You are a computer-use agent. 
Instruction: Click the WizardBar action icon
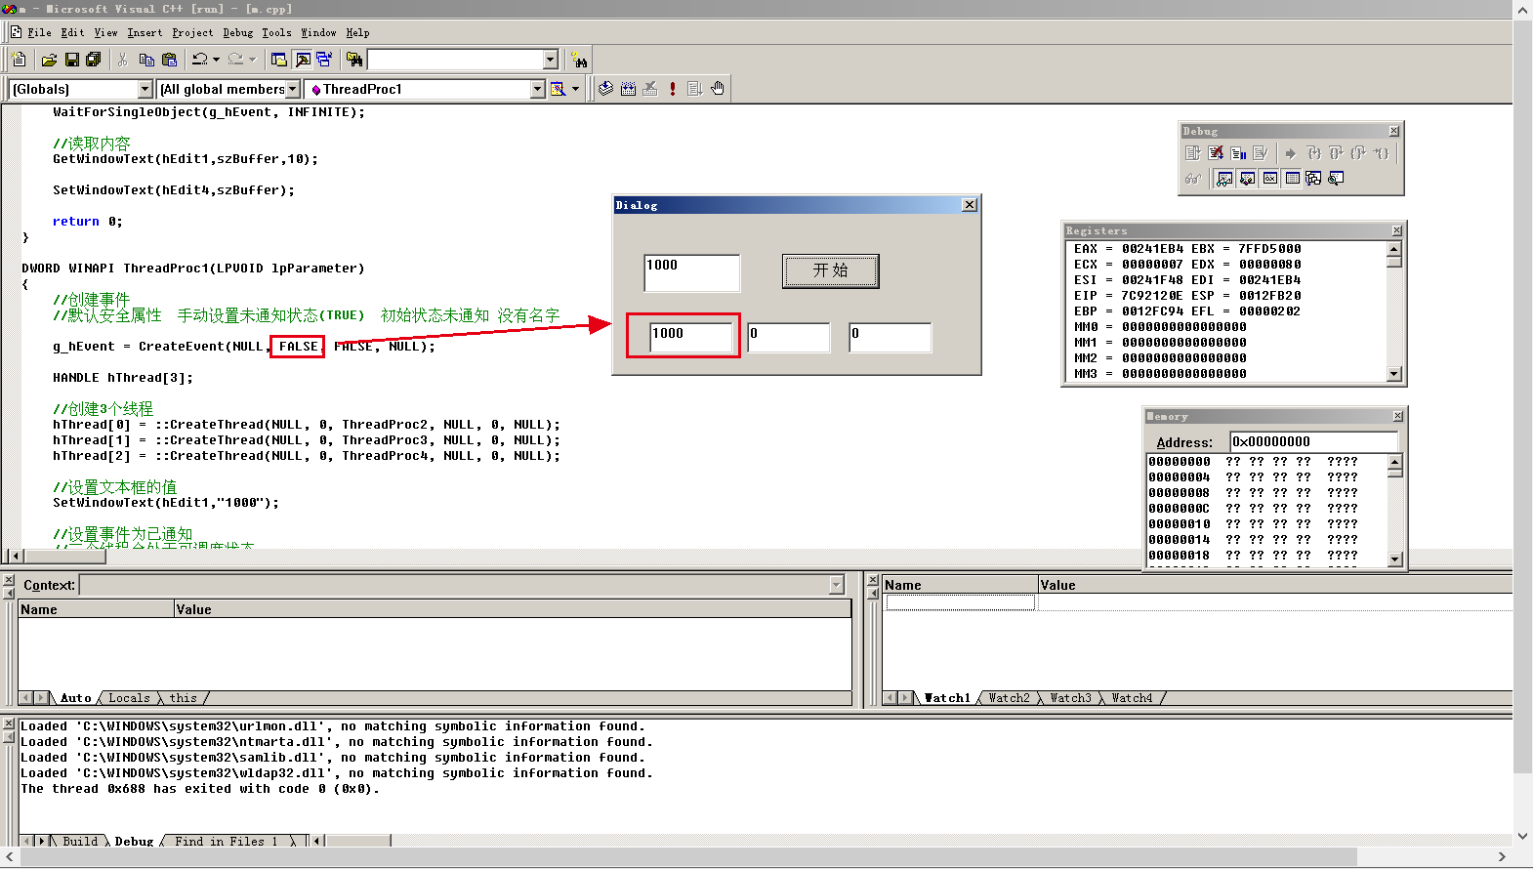[558, 89]
